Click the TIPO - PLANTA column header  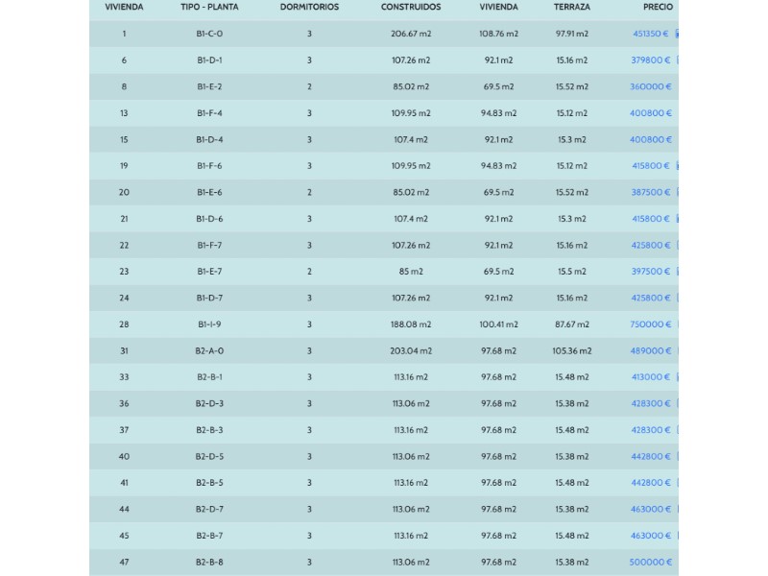click(209, 7)
